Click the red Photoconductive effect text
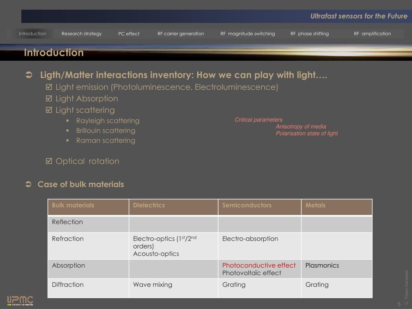 coord(259,265)
